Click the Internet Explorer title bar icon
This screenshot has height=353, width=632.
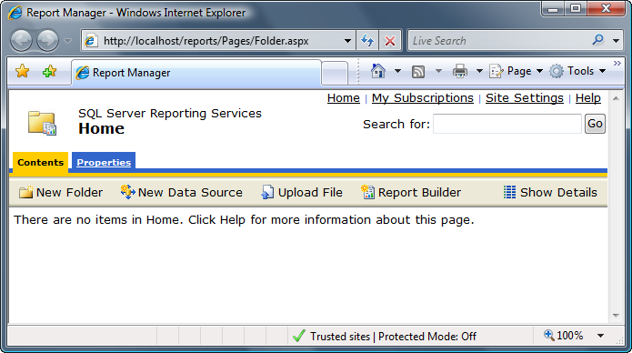(15, 13)
